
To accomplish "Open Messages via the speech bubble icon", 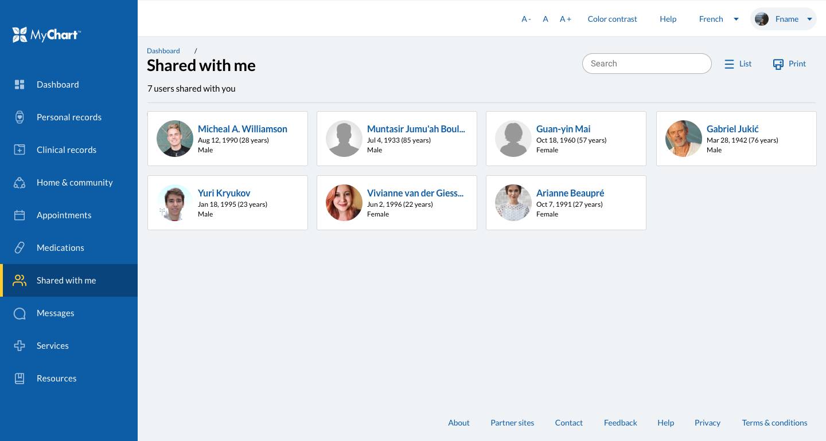I will tap(20, 313).
